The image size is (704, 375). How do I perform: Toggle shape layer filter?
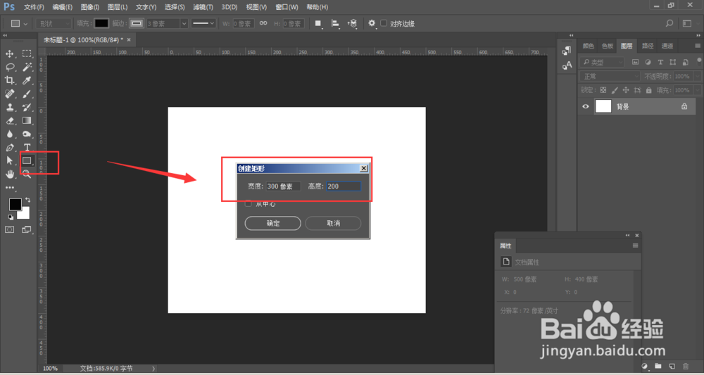(672, 63)
